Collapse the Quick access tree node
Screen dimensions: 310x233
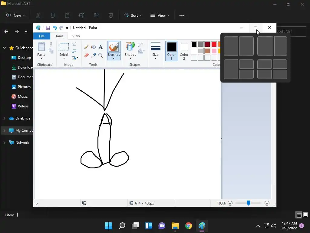point(4,48)
